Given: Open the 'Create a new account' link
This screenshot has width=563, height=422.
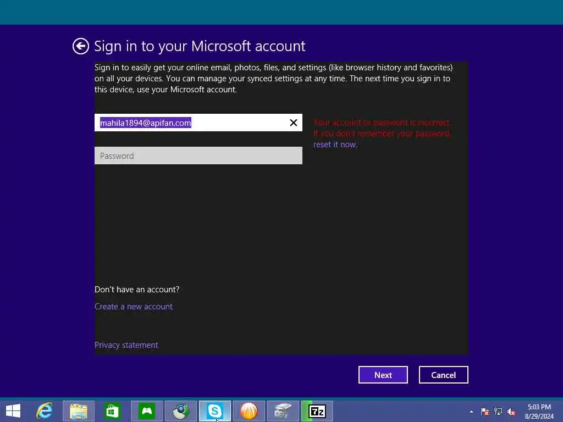Looking at the screenshot, I should click(134, 307).
